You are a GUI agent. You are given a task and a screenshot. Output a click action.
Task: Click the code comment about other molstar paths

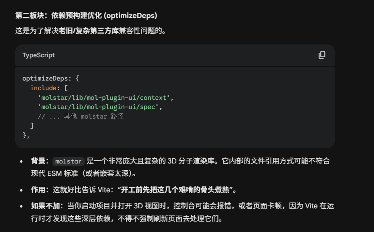(81, 117)
